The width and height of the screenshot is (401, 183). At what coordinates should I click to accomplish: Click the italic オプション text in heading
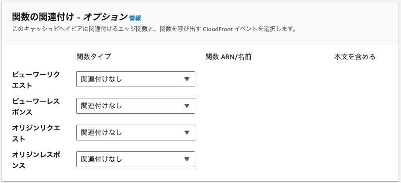tap(105, 17)
